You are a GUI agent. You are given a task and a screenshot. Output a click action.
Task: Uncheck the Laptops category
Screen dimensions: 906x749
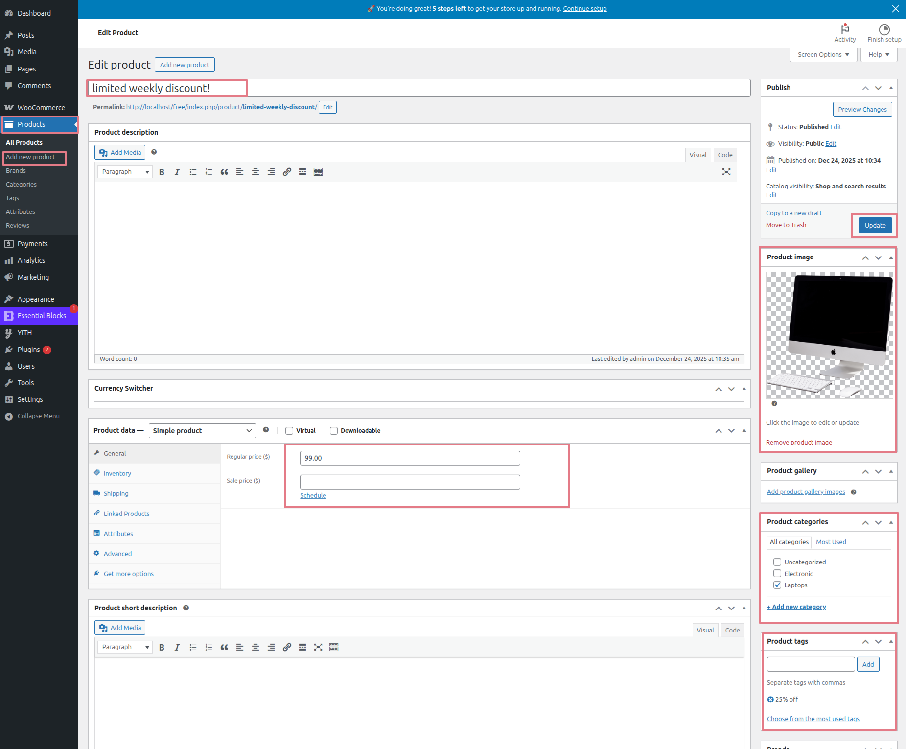click(x=777, y=585)
